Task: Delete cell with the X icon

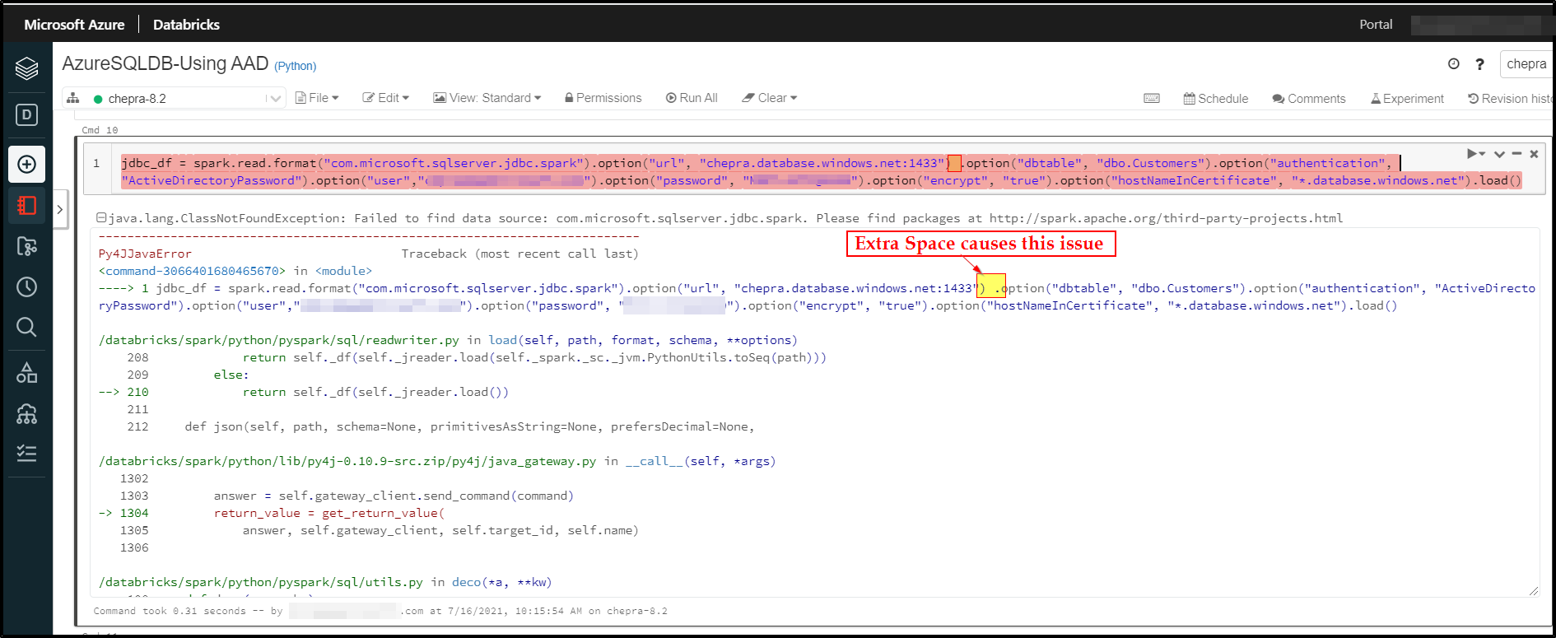Action: [1535, 154]
